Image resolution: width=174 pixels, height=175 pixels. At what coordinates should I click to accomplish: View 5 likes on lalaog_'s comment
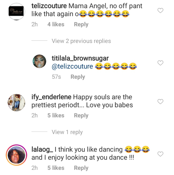(56, 168)
